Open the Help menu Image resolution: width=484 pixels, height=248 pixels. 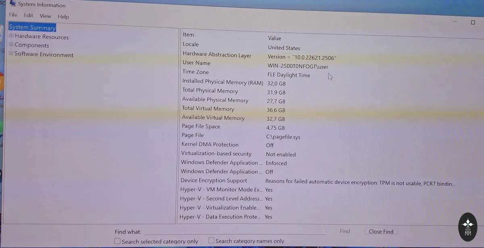63,17
